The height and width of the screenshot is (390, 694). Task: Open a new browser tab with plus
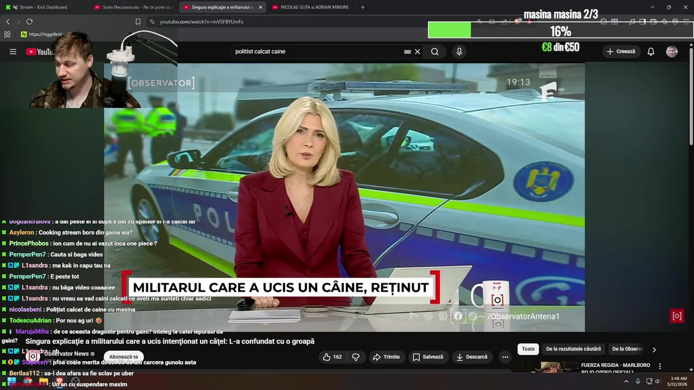pos(363,7)
